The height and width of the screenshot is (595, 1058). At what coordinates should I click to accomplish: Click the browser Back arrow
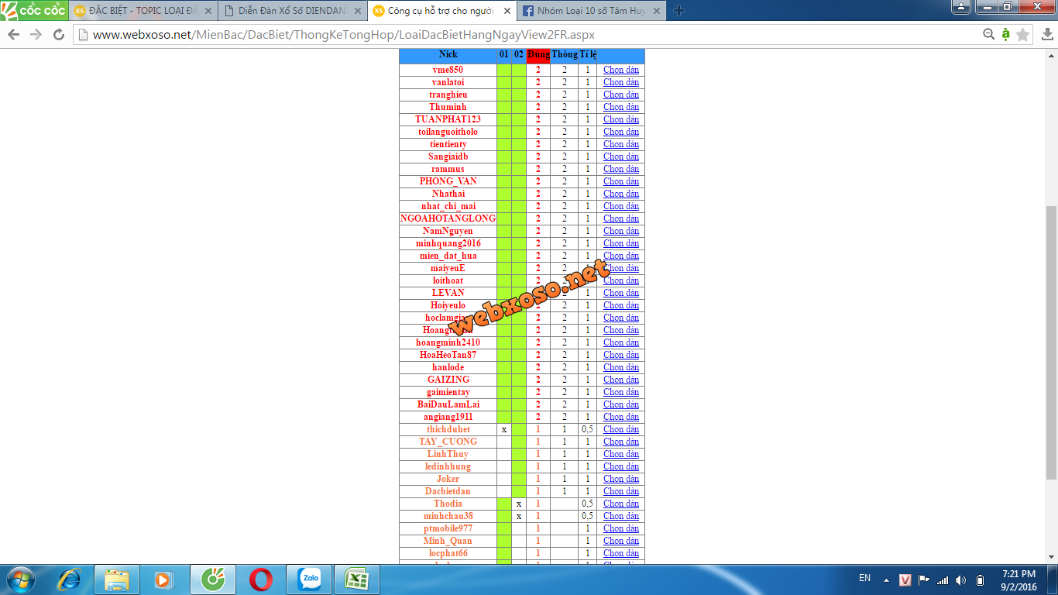click(13, 35)
